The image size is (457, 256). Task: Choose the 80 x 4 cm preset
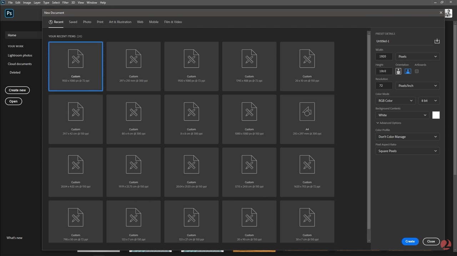coord(134,119)
